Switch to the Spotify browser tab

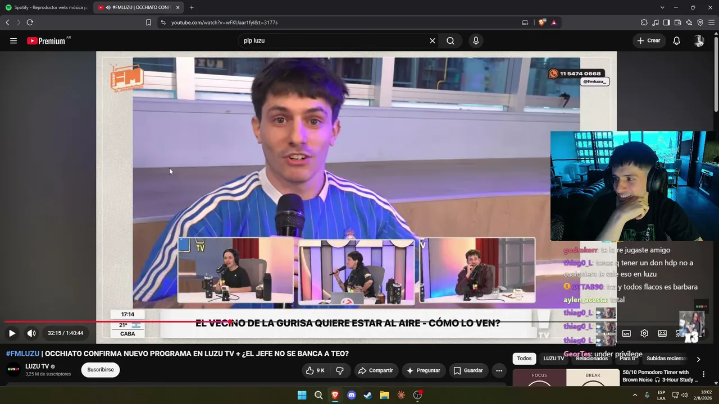[46, 7]
